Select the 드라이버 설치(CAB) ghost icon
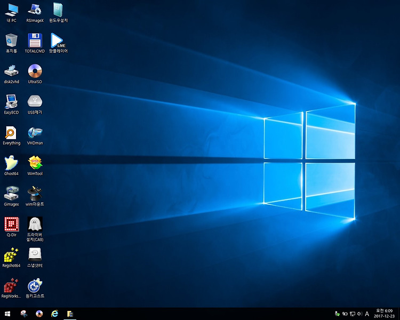The width and height of the screenshot is (400, 320). point(35,229)
